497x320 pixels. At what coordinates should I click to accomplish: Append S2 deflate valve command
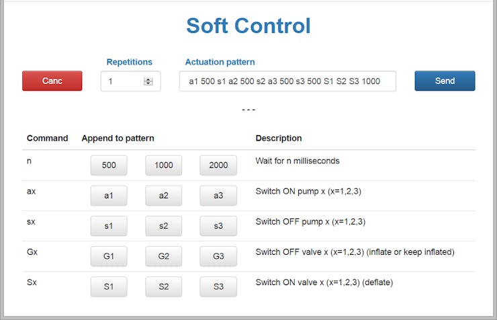click(x=164, y=286)
